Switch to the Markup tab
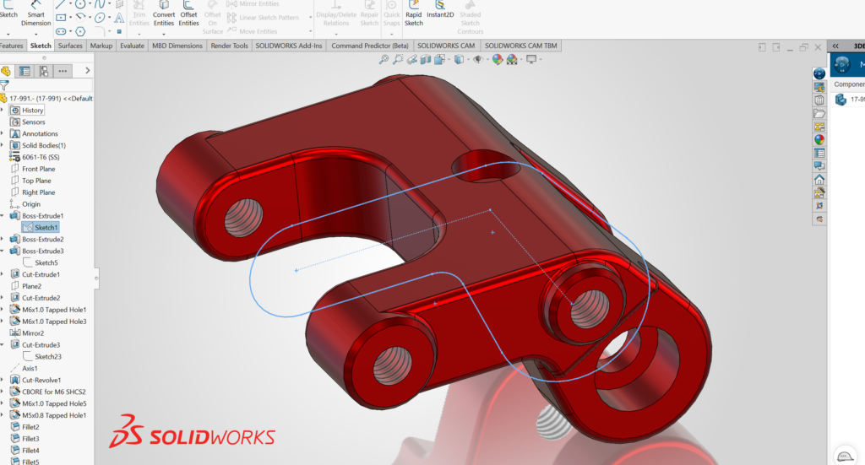The height and width of the screenshot is (465, 865). tap(101, 46)
